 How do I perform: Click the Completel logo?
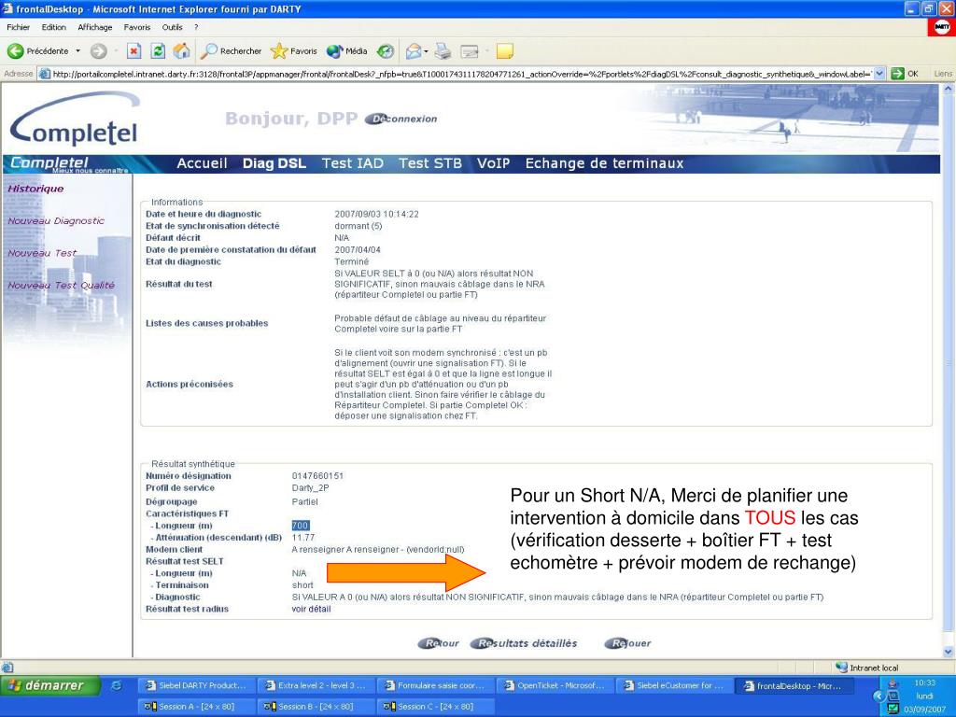(x=75, y=119)
